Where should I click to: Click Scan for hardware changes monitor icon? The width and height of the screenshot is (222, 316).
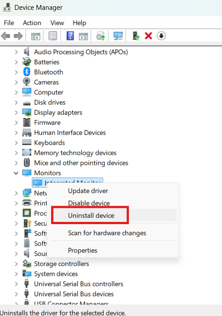point(118,36)
